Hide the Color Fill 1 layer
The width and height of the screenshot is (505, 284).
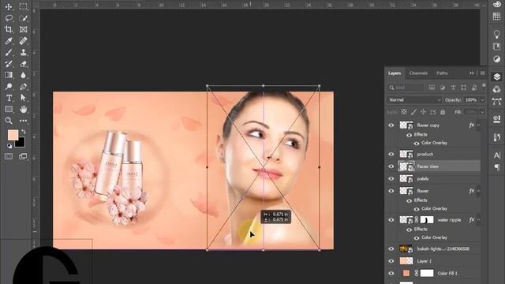391,274
